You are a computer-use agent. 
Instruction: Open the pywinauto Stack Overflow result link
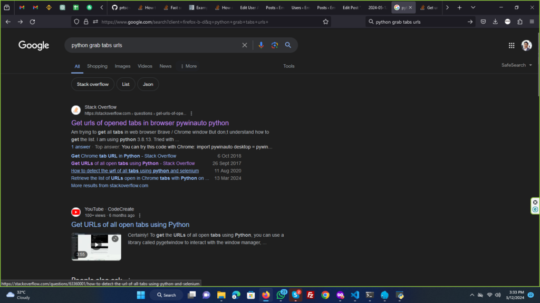[150, 123]
